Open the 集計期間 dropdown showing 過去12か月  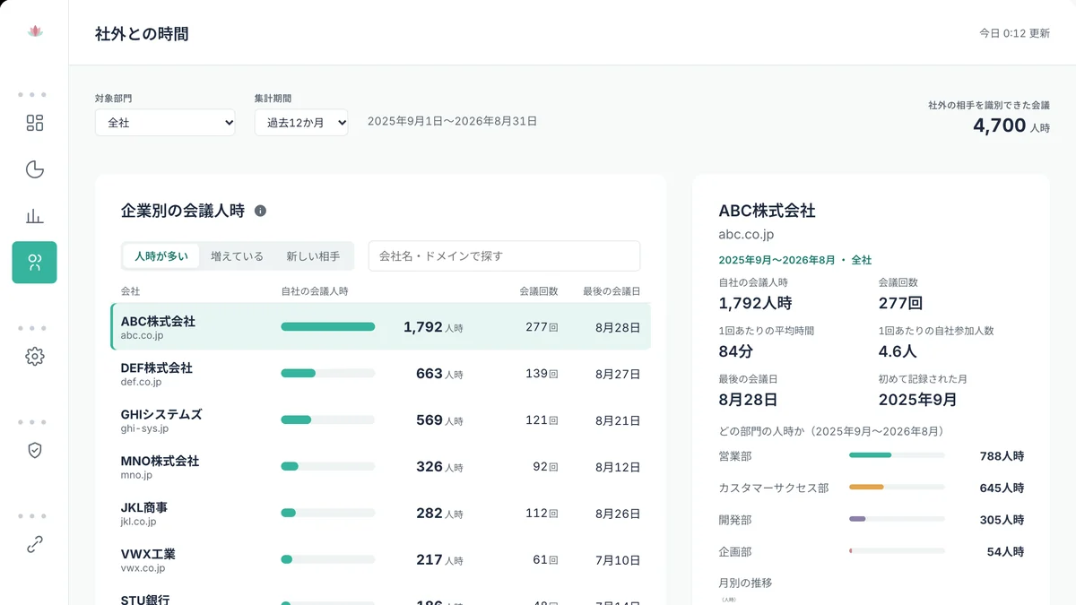coord(301,123)
